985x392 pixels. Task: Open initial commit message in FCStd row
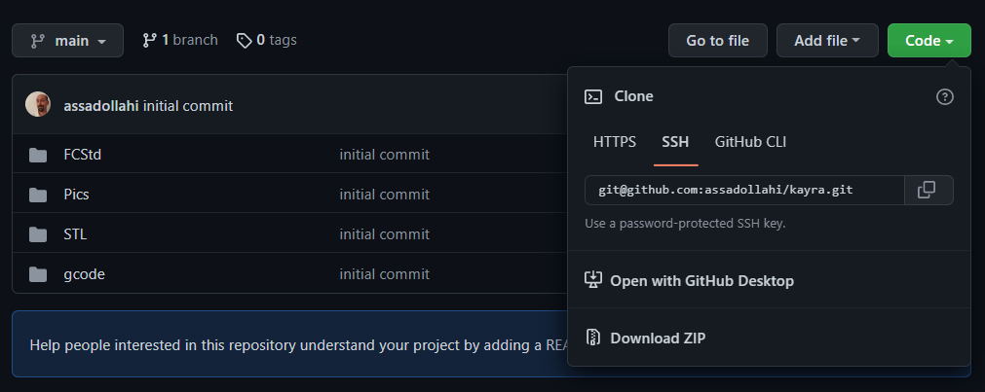(x=385, y=155)
